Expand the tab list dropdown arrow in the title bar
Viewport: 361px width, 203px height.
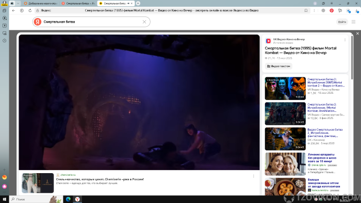coord(18,3)
